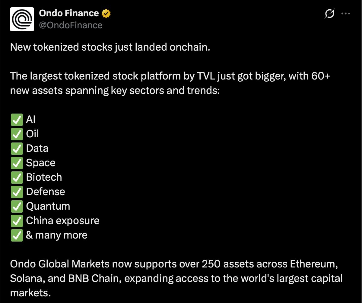
Task: Click the gold verified badge icon
Action: tap(106, 13)
